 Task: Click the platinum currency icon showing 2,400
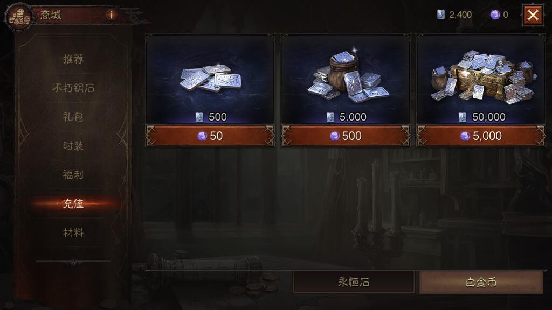(x=441, y=15)
